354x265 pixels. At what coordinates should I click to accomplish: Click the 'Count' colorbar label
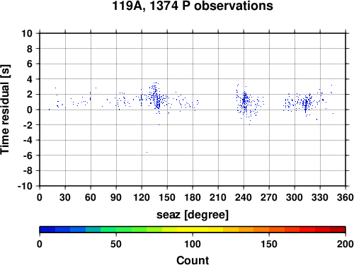pos(193,260)
